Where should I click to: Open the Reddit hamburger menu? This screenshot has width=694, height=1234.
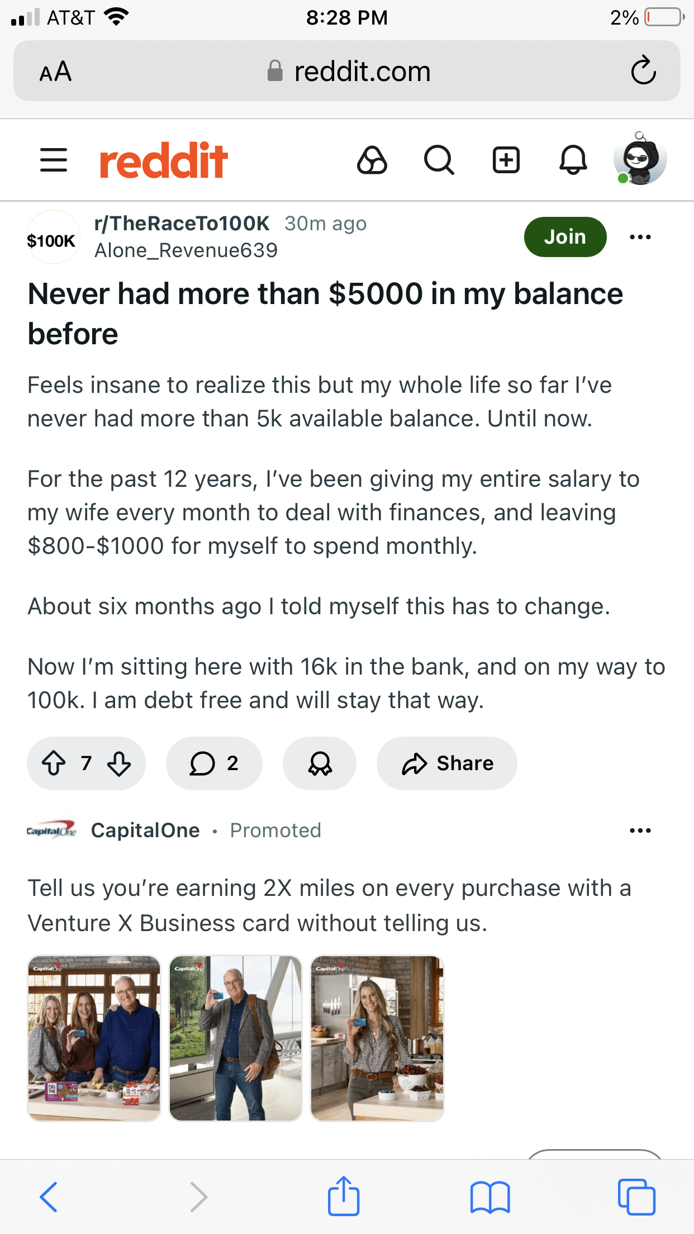pos(54,160)
